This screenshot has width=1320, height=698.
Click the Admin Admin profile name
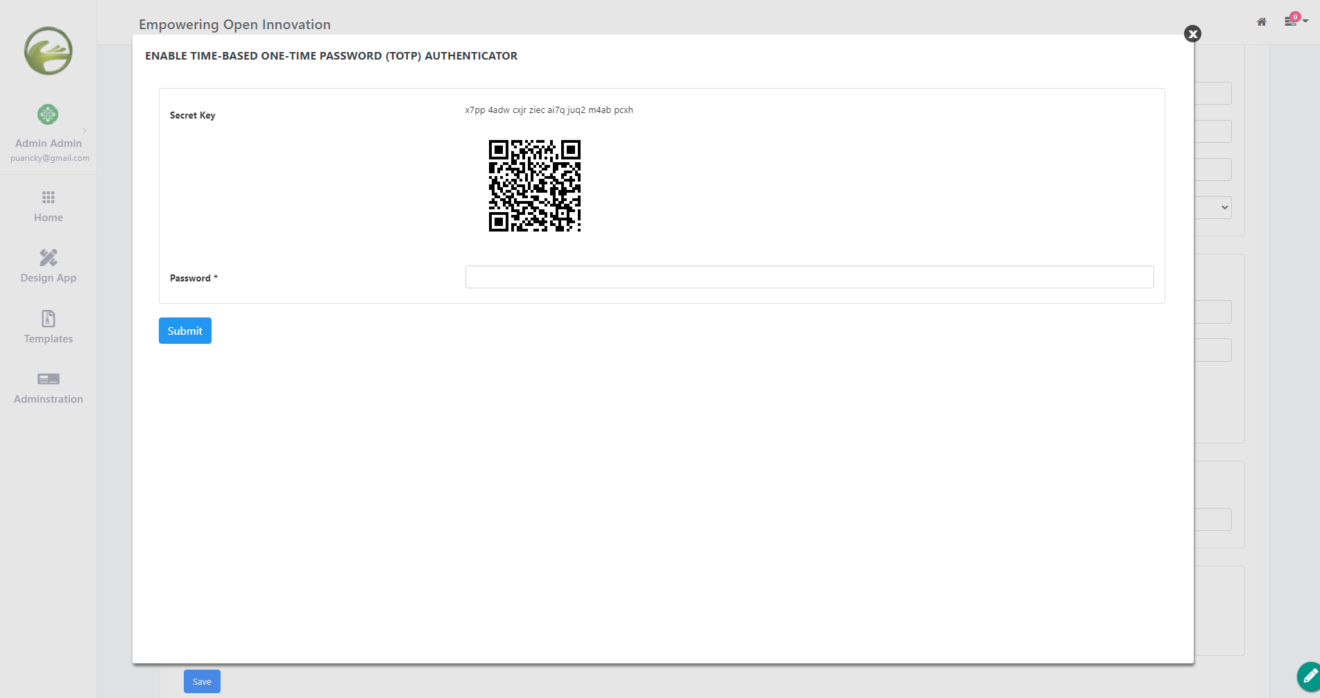[x=49, y=143]
